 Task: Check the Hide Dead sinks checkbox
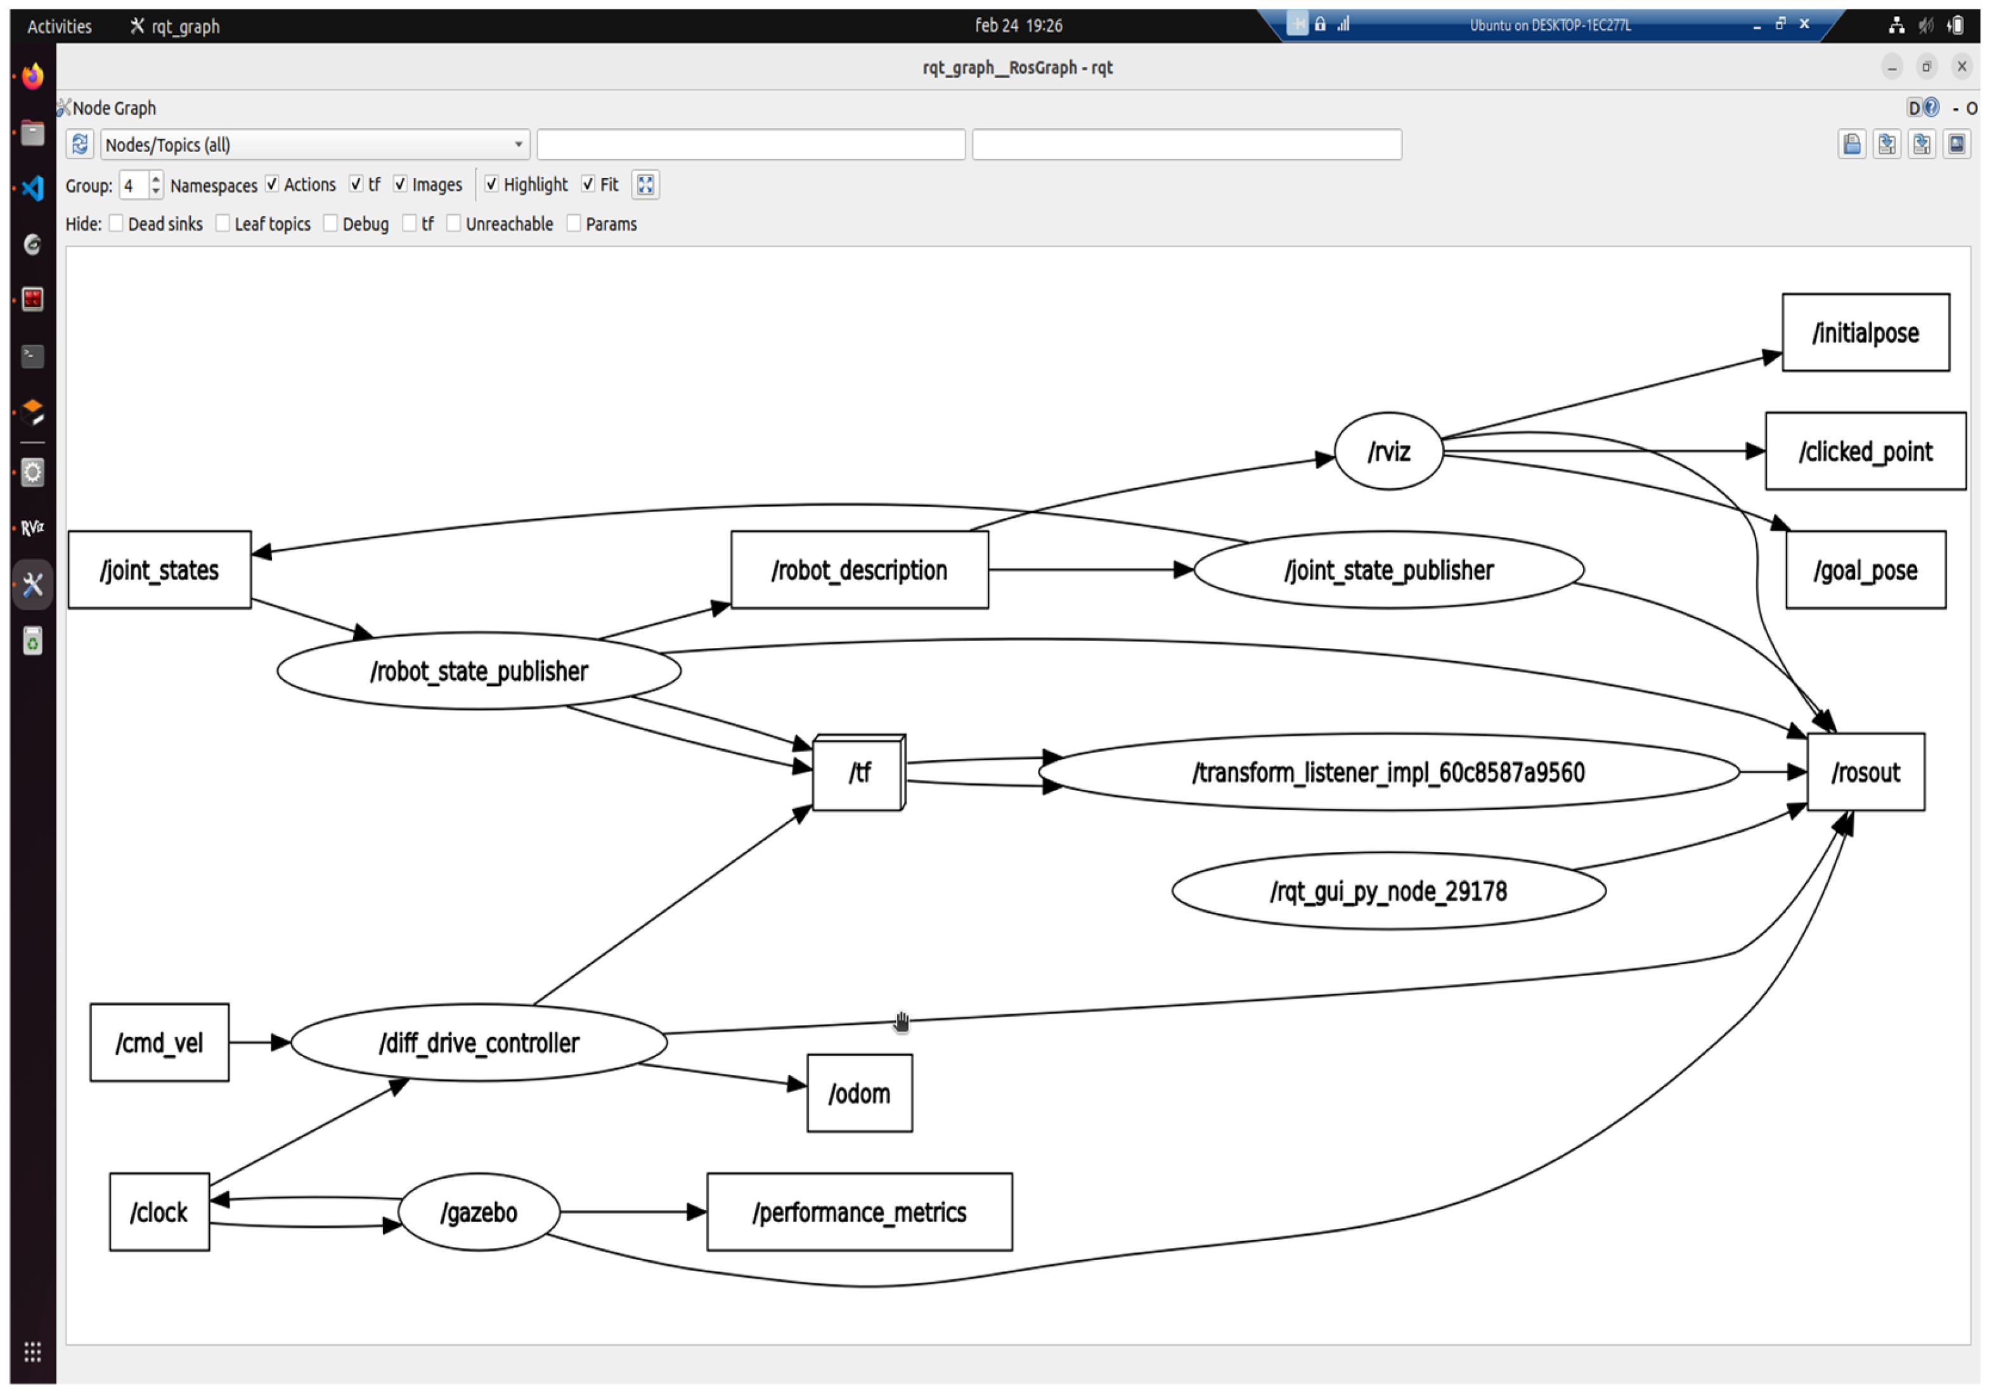click(116, 224)
